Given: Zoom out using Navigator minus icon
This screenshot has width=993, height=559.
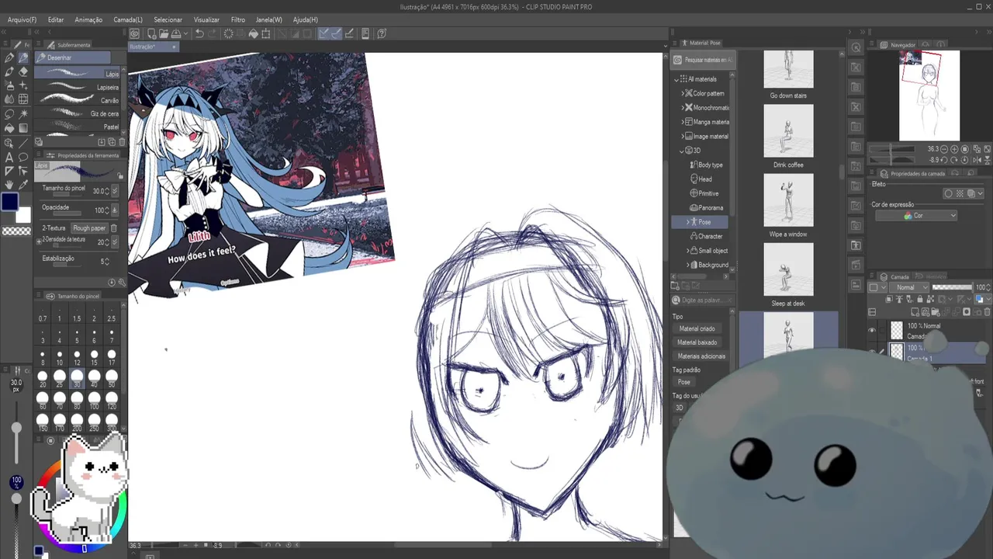Looking at the screenshot, I should 945,149.
